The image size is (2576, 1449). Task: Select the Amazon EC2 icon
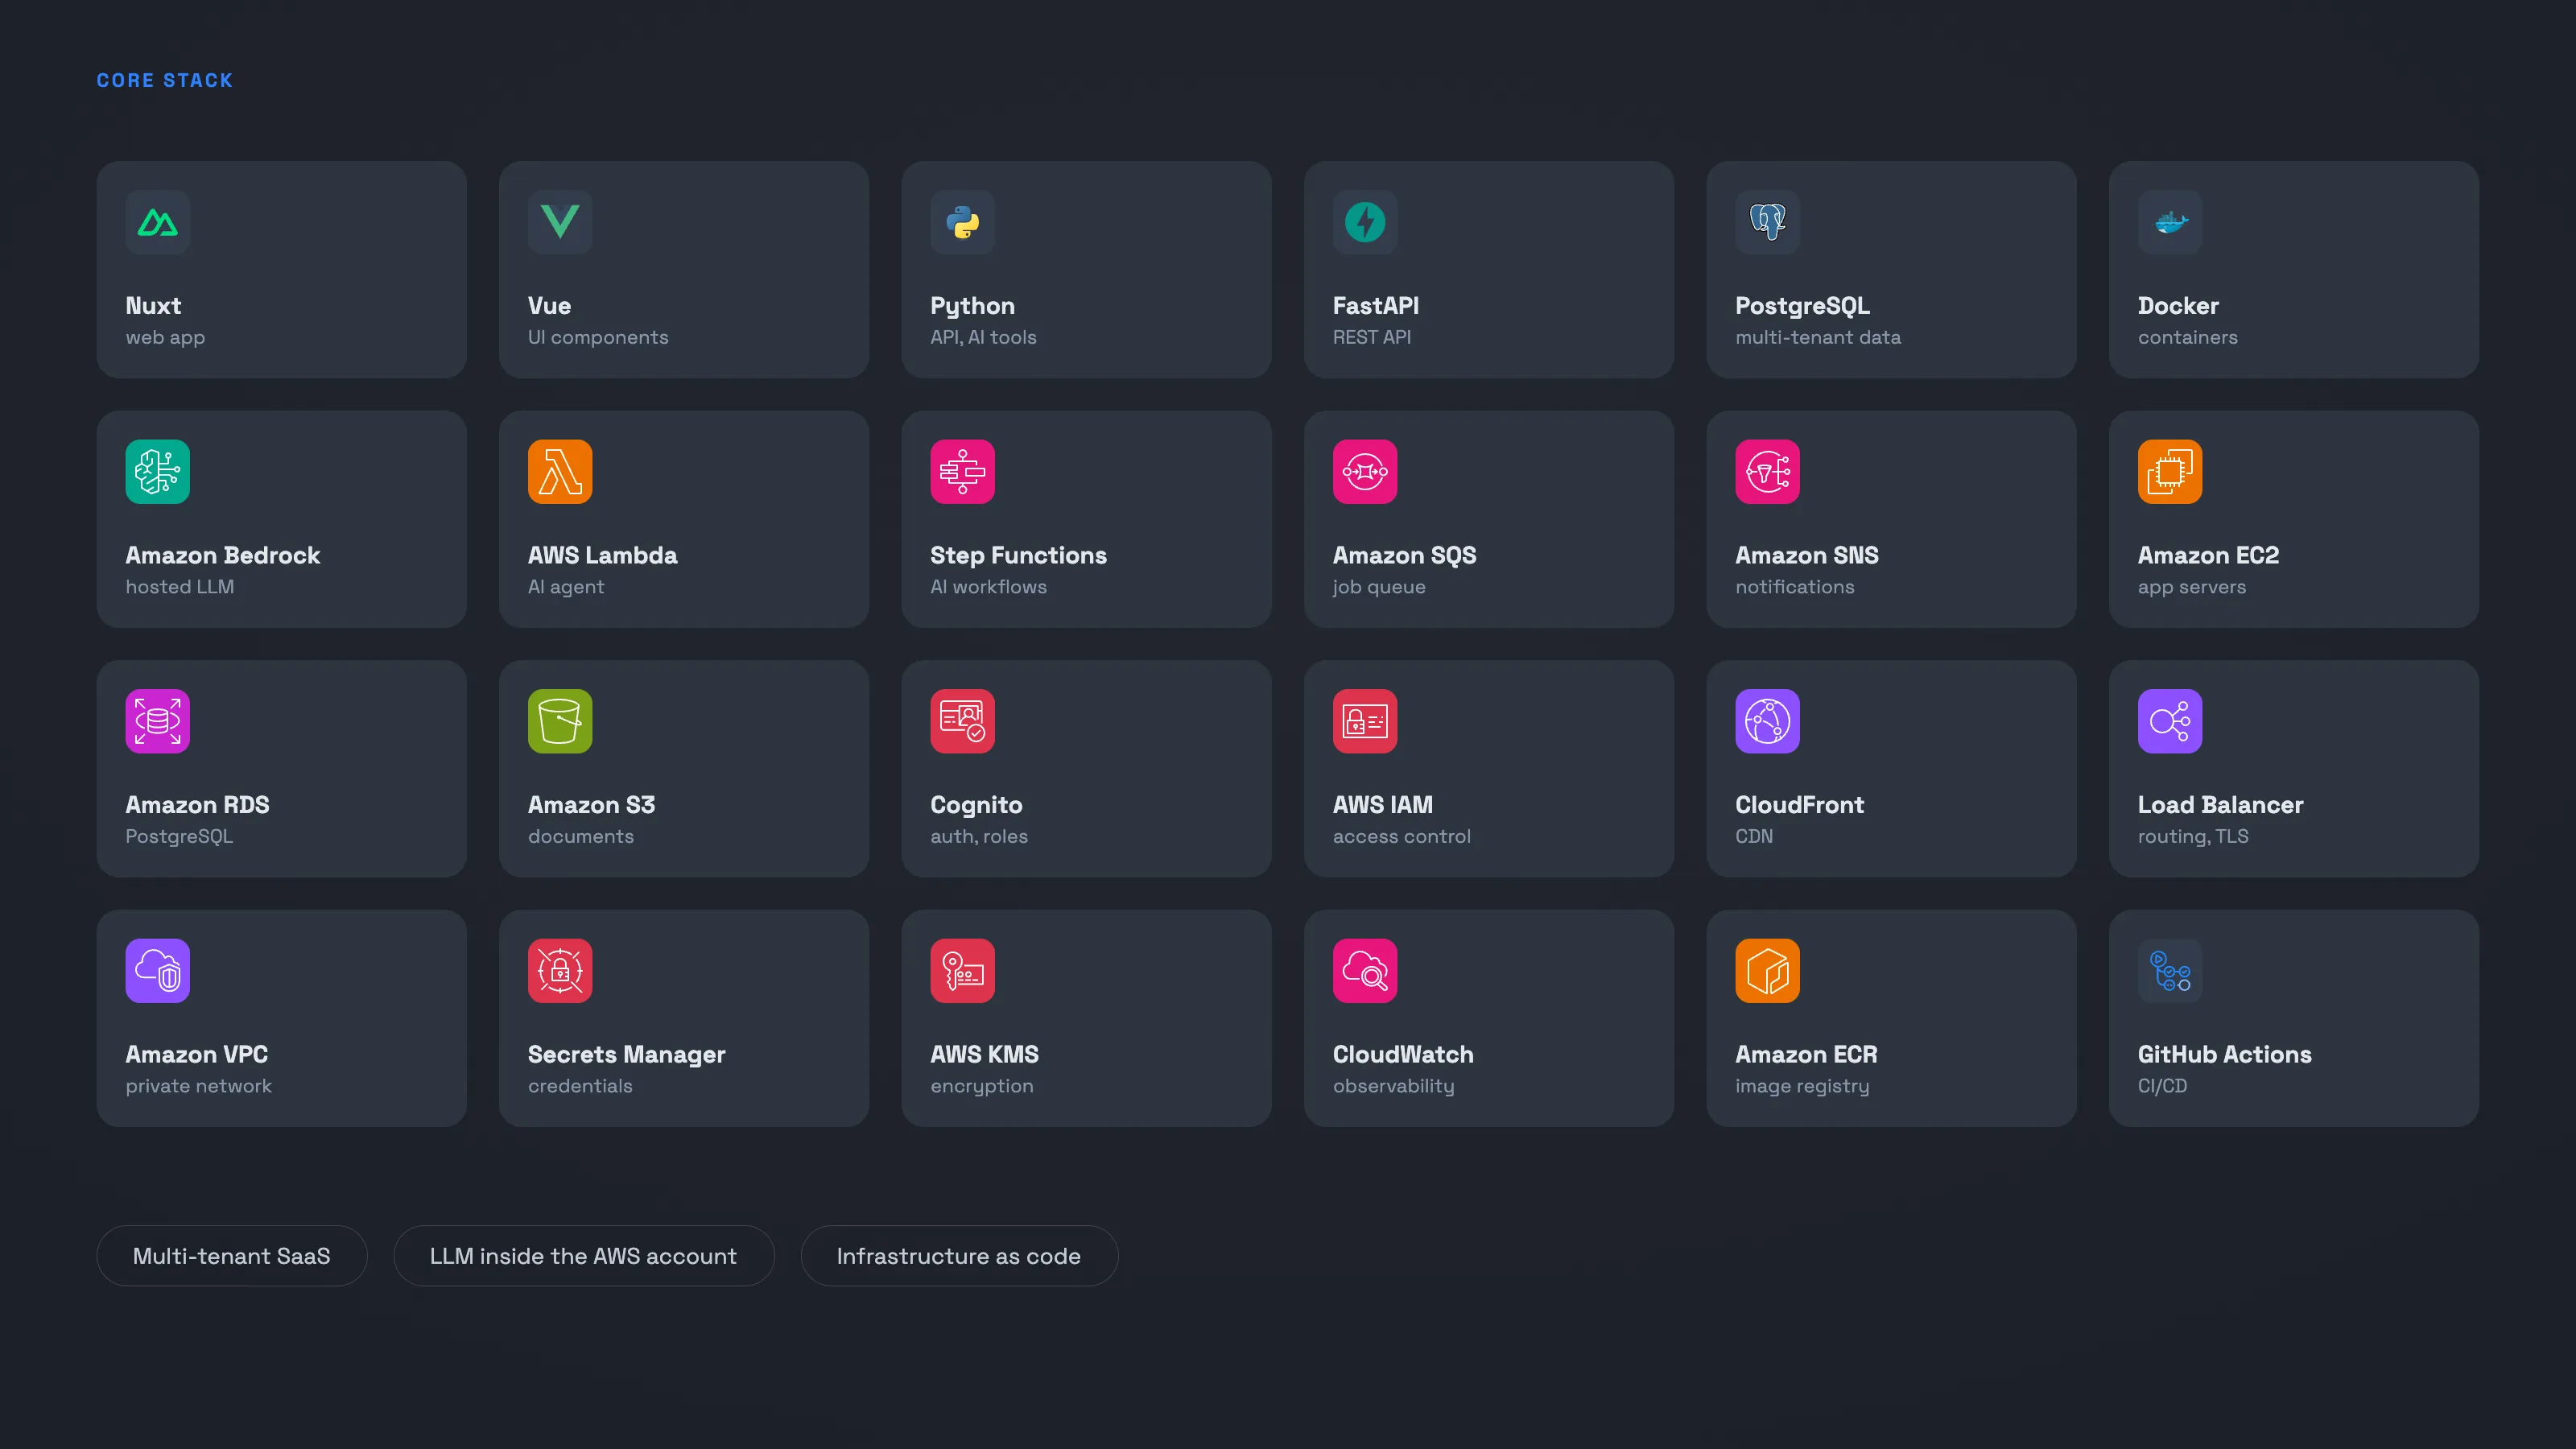[x=2170, y=472]
